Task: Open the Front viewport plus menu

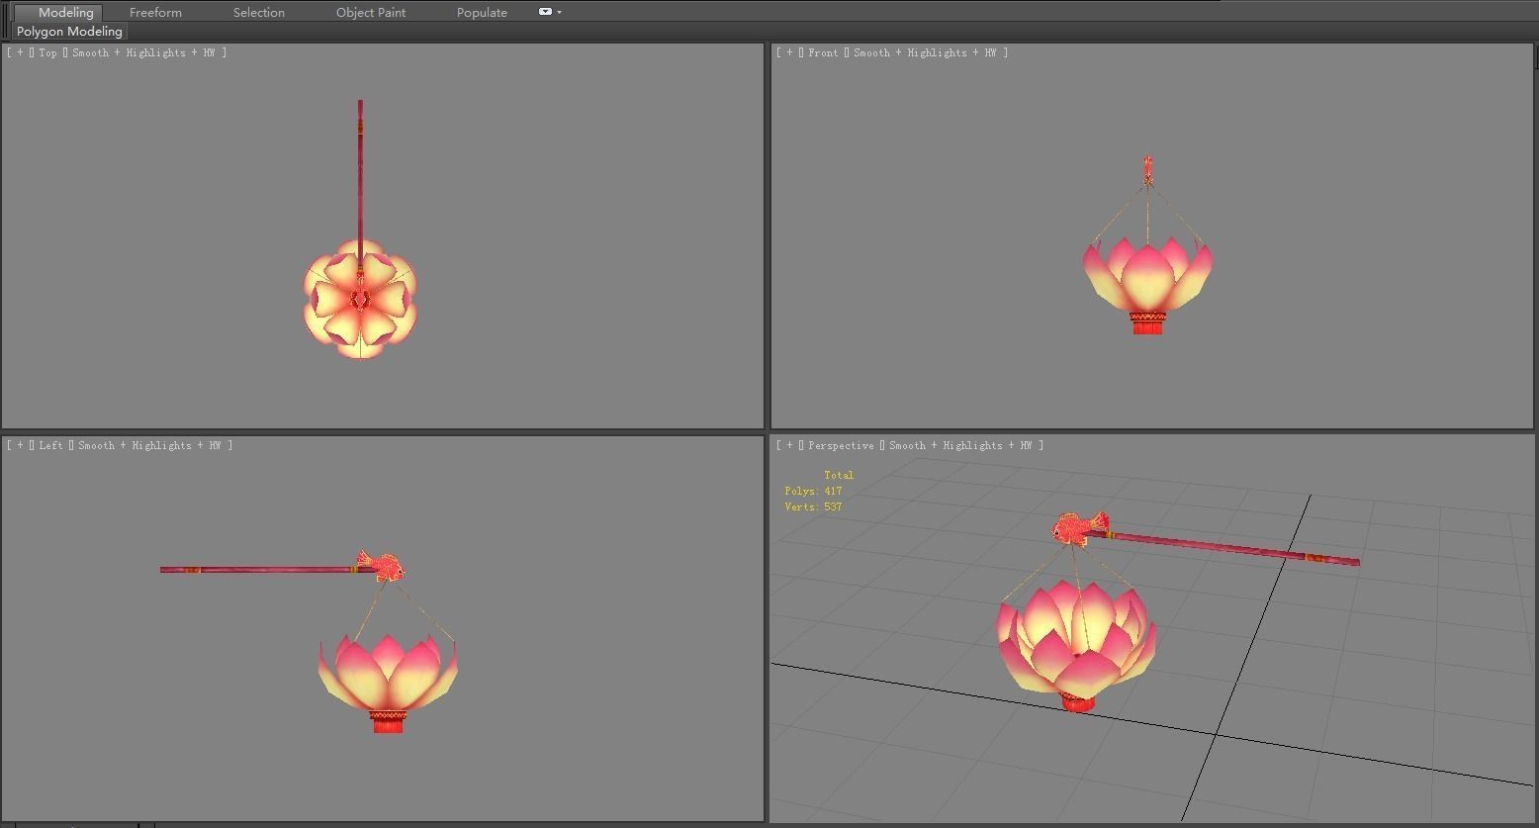Action: (789, 52)
